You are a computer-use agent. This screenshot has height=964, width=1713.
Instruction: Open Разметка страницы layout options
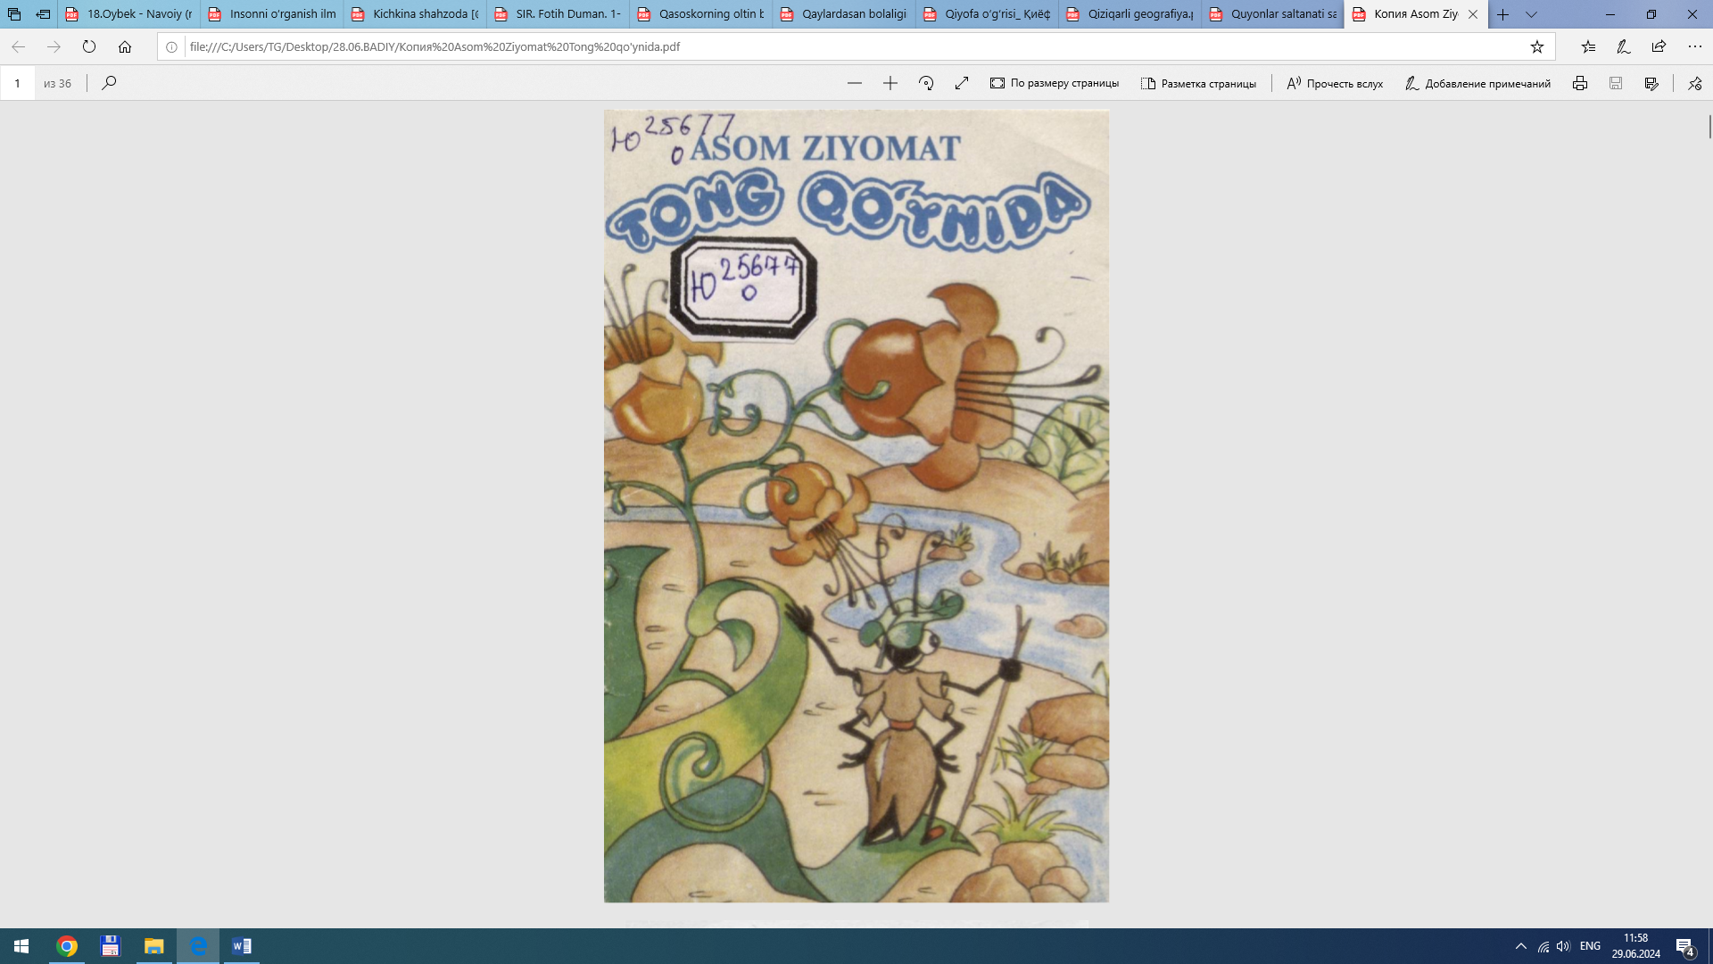click(1198, 83)
